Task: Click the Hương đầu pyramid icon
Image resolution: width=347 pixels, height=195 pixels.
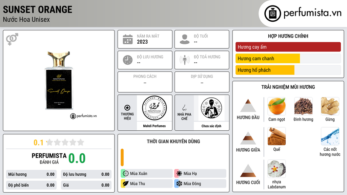Action: (x=248, y=106)
